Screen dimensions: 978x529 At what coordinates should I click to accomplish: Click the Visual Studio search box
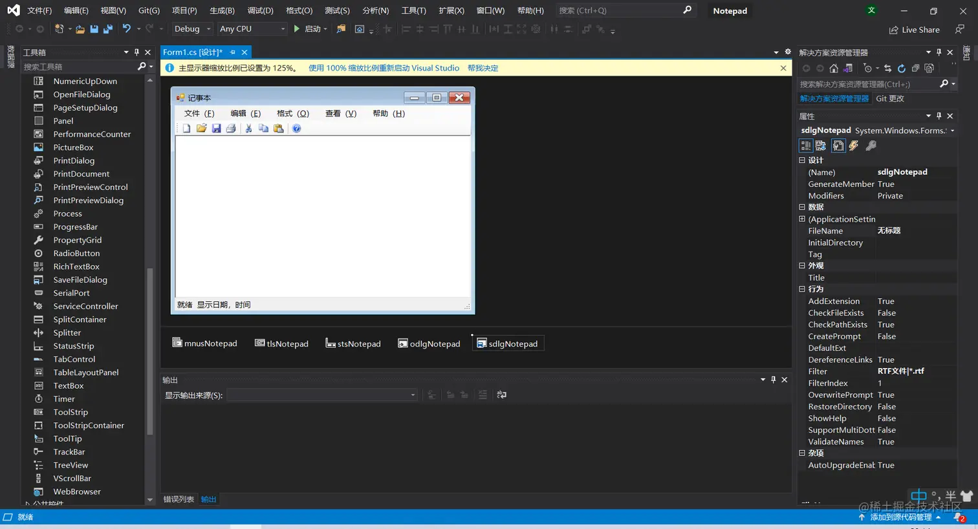(x=624, y=10)
